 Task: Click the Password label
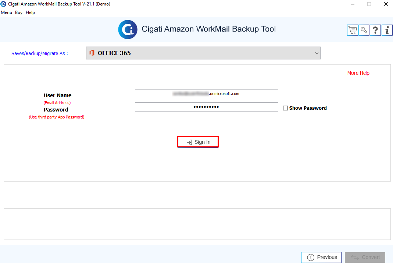coord(56,110)
